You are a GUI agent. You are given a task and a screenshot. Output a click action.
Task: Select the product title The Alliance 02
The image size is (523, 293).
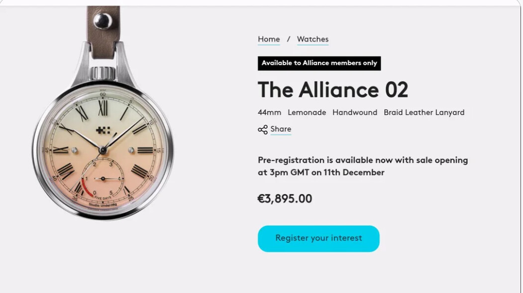coord(332,90)
